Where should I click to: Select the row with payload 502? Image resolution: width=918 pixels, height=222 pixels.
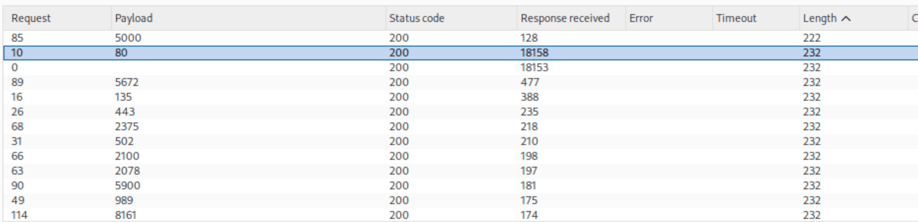(460, 141)
